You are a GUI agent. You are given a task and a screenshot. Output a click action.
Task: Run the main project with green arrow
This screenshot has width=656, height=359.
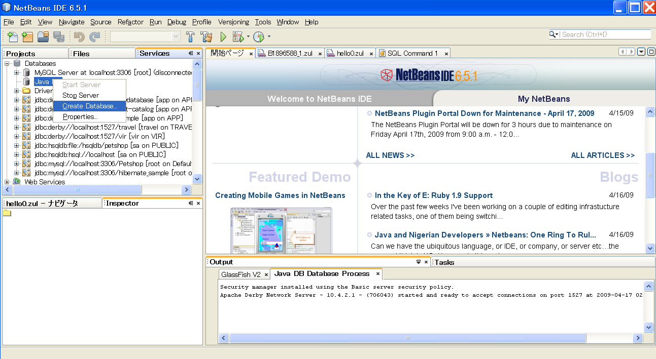coord(223,36)
